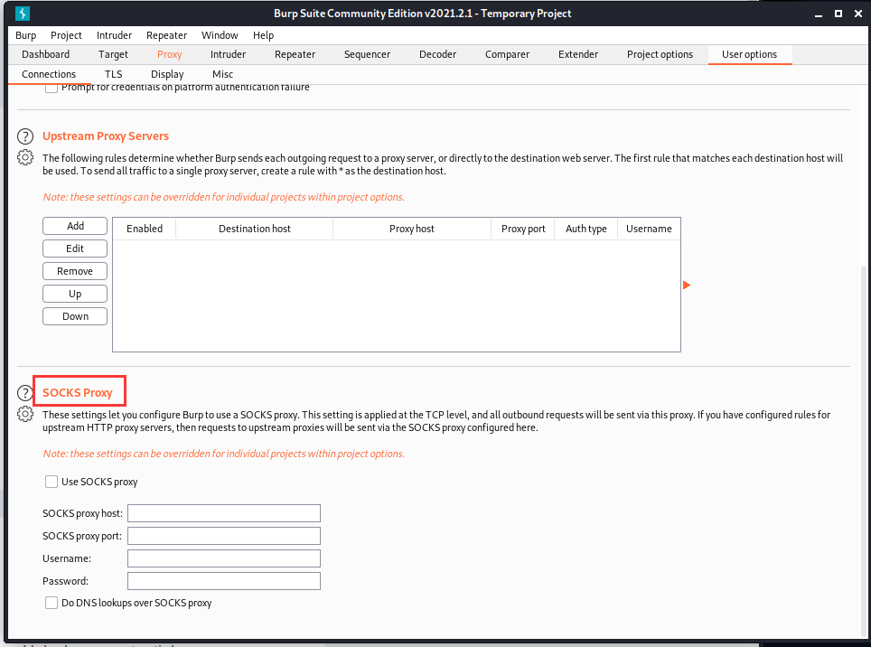Open the Repeater menu in menu bar
The image size is (871, 647).
(x=166, y=35)
